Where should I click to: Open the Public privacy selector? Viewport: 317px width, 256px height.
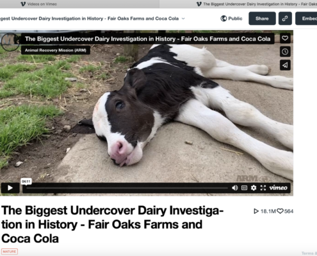coord(231,19)
